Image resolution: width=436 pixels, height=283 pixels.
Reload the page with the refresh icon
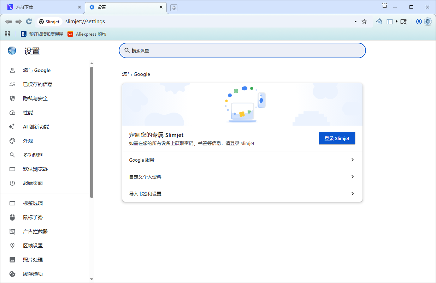pos(29,22)
